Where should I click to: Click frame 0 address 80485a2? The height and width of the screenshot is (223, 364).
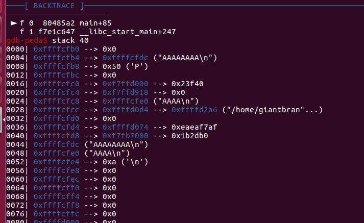click(58, 23)
